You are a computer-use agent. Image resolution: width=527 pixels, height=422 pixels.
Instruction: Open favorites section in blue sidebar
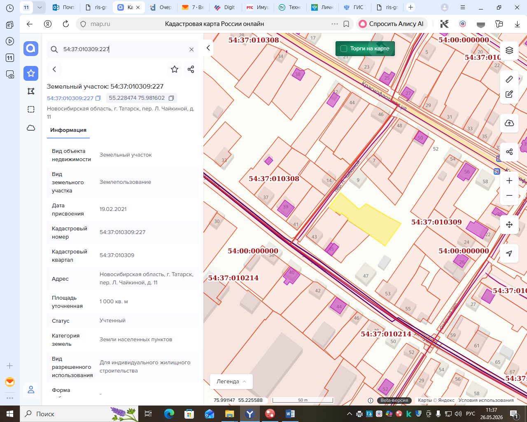31,73
